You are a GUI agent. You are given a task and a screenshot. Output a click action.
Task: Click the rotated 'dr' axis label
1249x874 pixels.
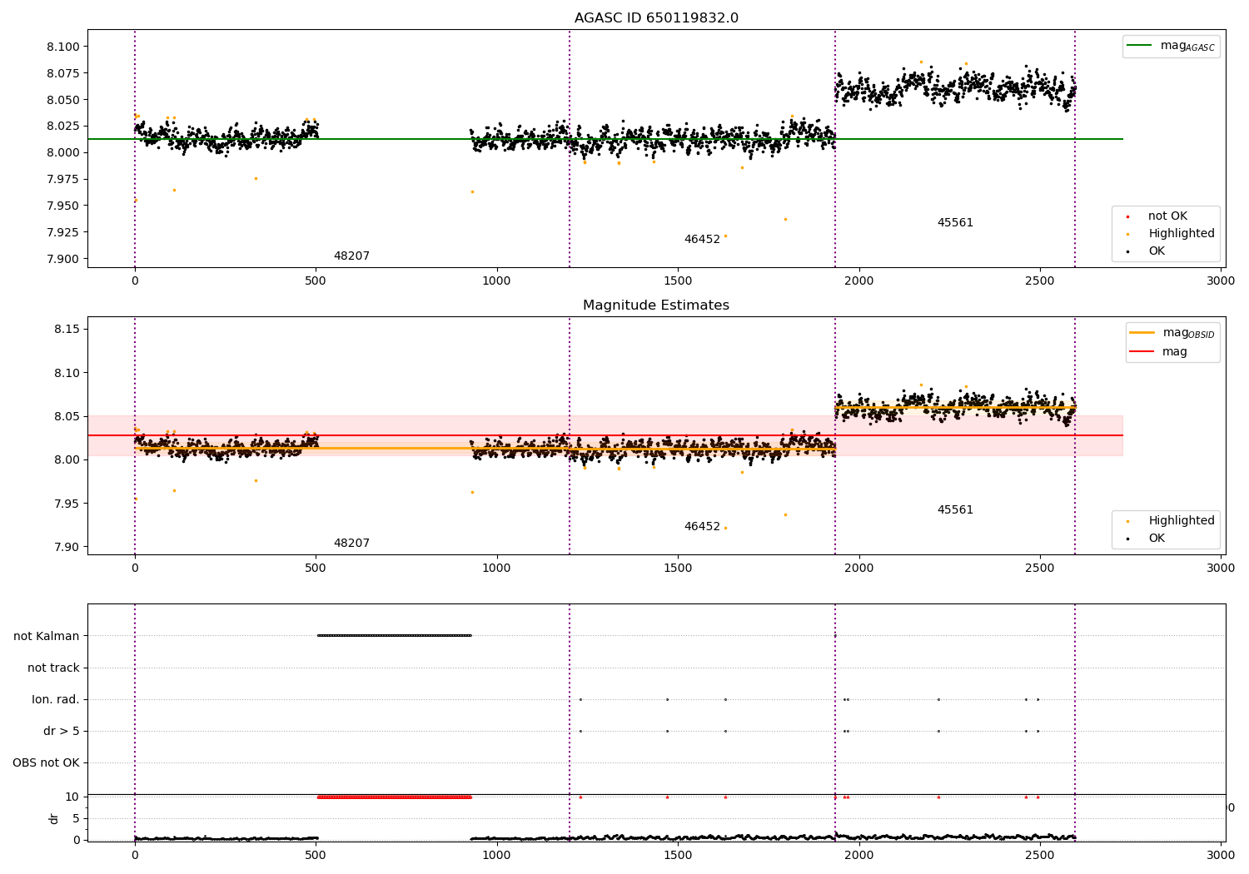pyautogui.click(x=54, y=818)
